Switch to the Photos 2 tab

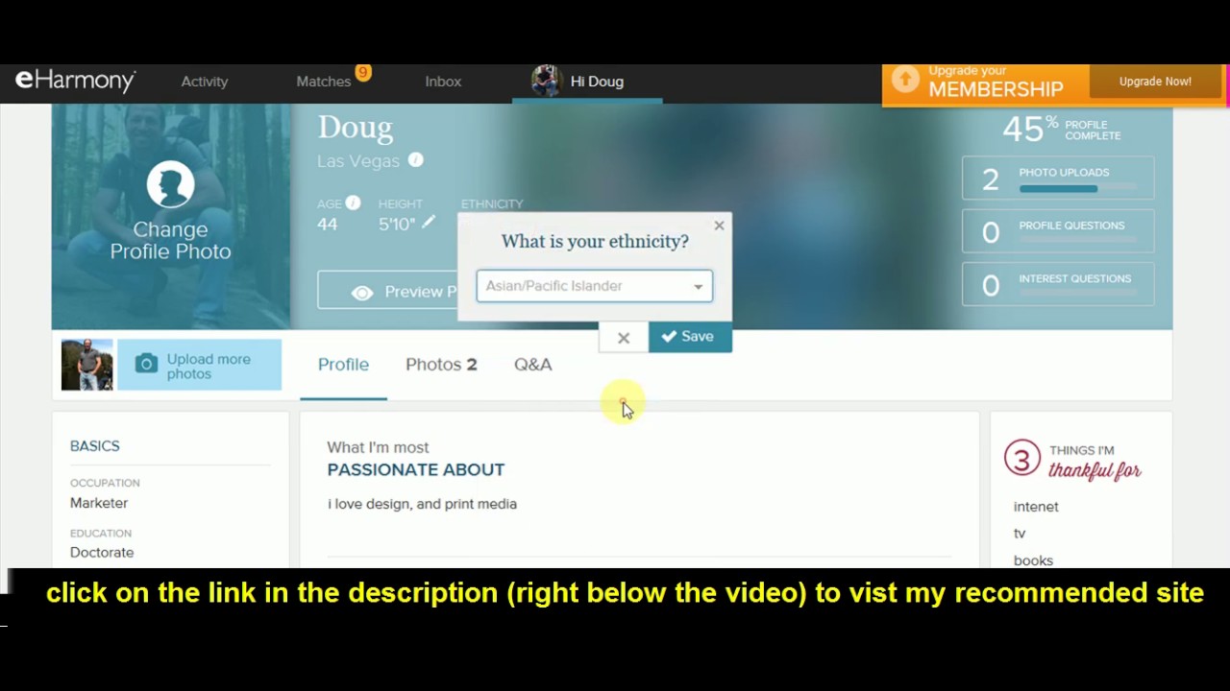click(441, 365)
